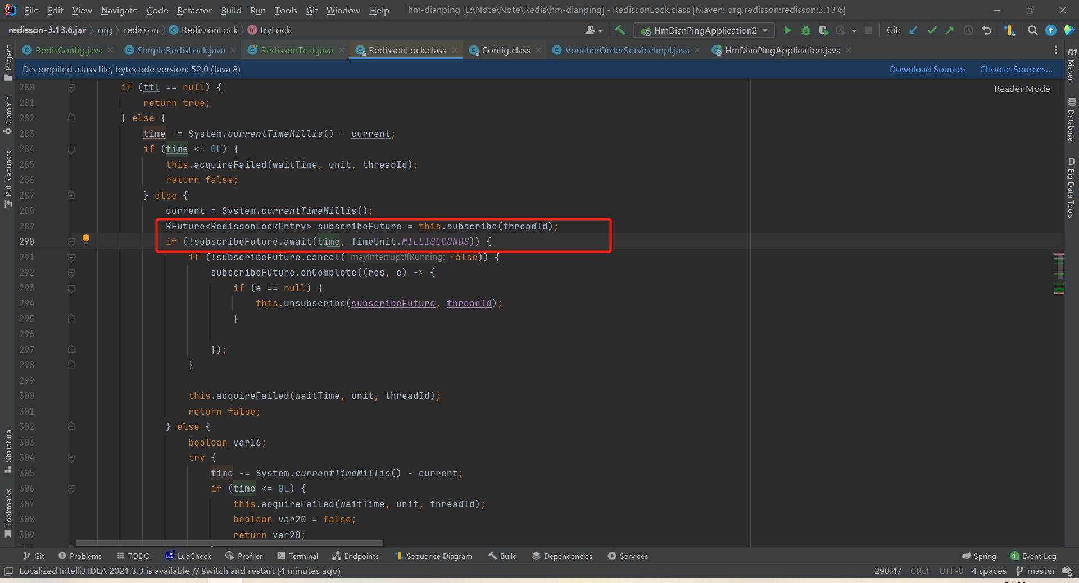Push commits using Git push arrow
The height and width of the screenshot is (583, 1079).
[950, 30]
